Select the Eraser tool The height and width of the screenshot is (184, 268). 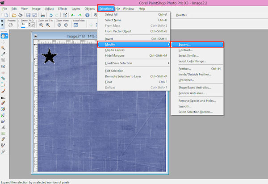pos(3,103)
